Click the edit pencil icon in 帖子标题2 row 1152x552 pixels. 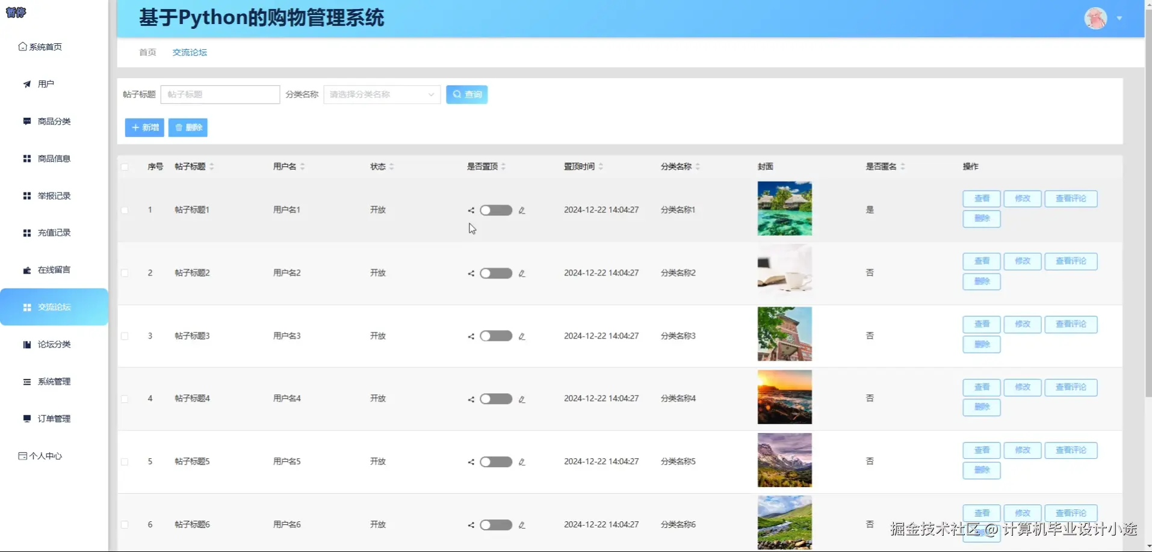(x=522, y=274)
